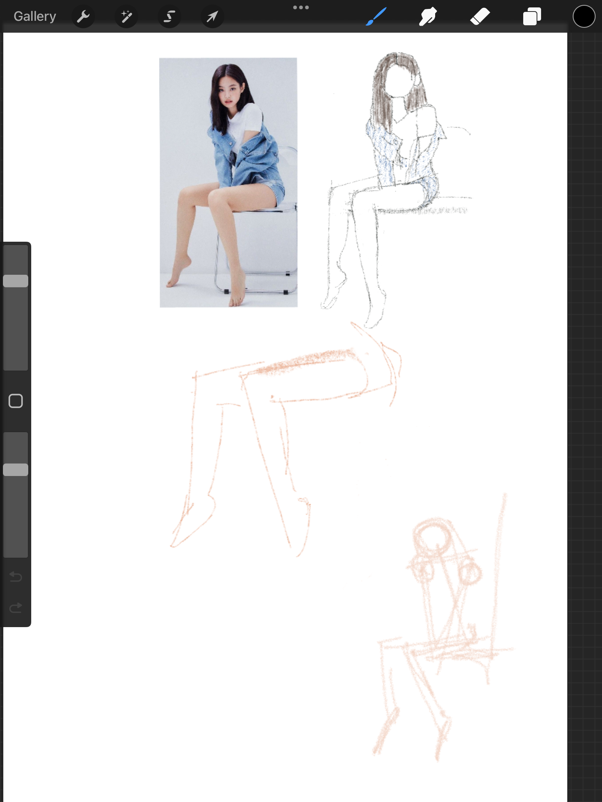Image resolution: width=602 pixels, height=802 pixels.
Task: Open the Actions wrench menu
Action: coord(83,16)
